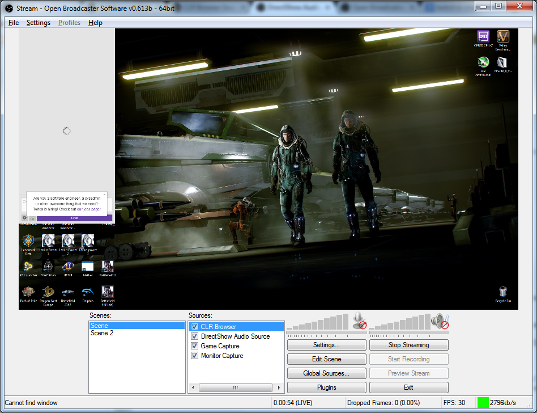Image resolution: width=537 pixels, height=413 pixels.
Task: Select the 'CLR Browser' source row
Action: click(236, 327)
